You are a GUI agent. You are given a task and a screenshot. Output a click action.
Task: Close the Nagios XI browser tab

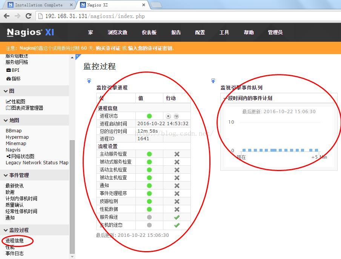point(144,5)
